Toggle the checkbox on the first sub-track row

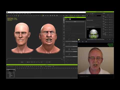[14, 72]
